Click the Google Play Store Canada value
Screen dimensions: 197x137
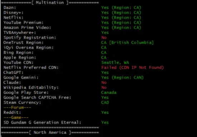[x=109, y=93]
